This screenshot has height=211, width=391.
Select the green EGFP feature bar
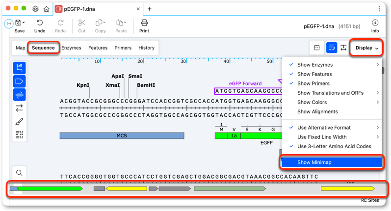249,136
